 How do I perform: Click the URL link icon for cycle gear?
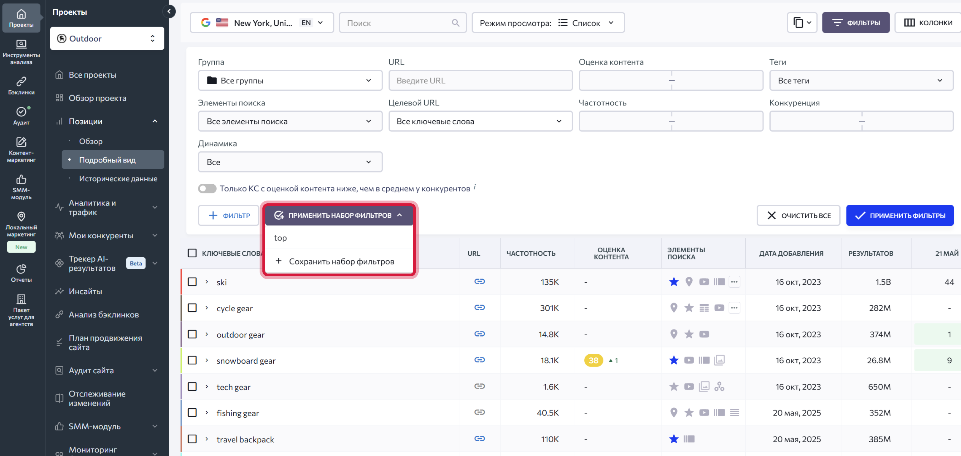(479, 308)
